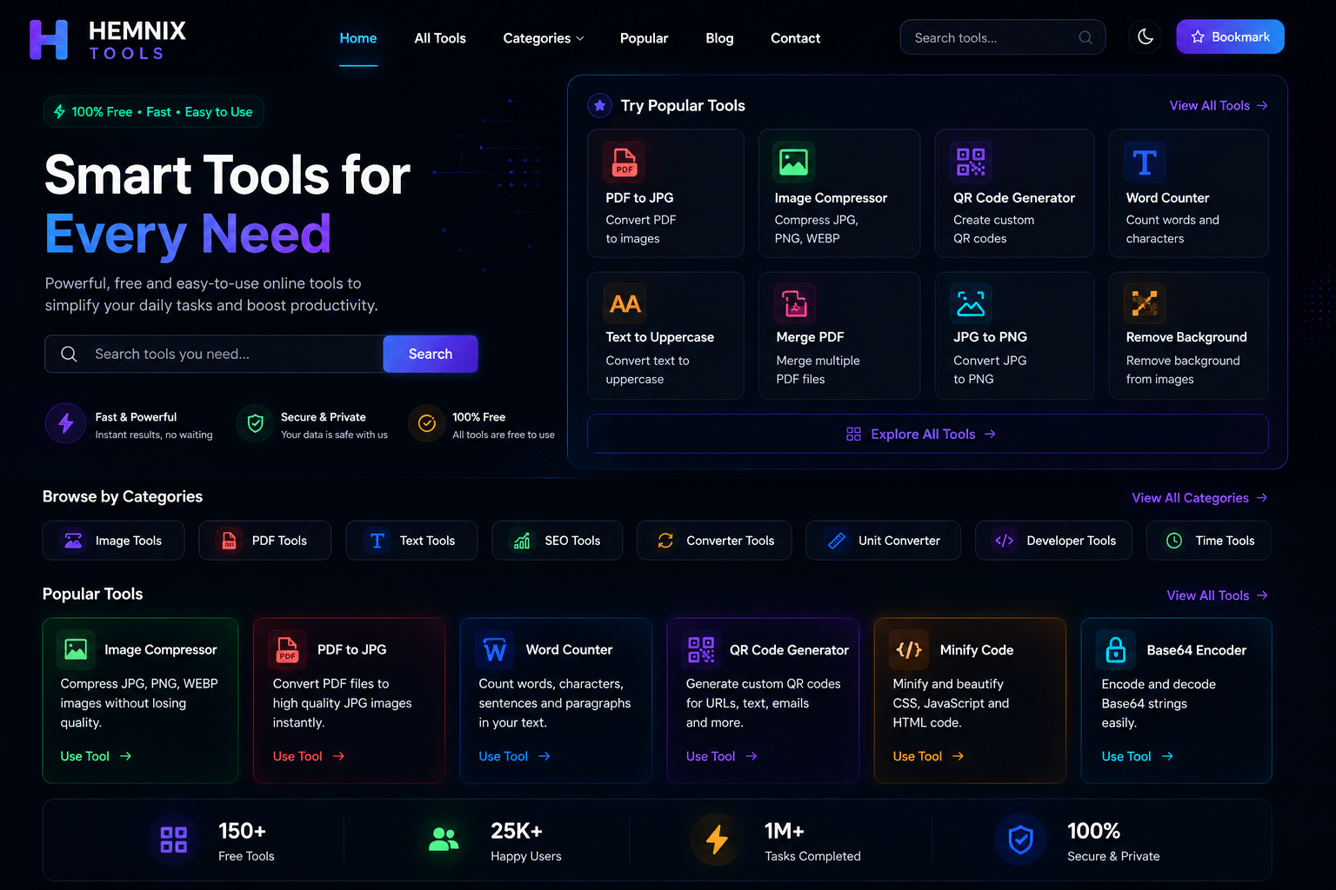This screenshot has height=890, width=1336.
Task: Click the Converter Tools refresh icon
Action: point(665,541)
